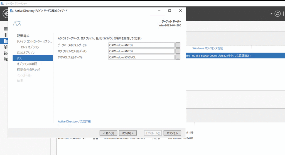Click wizard title bar icon
The image size is (285, 155).
[12, 11]
